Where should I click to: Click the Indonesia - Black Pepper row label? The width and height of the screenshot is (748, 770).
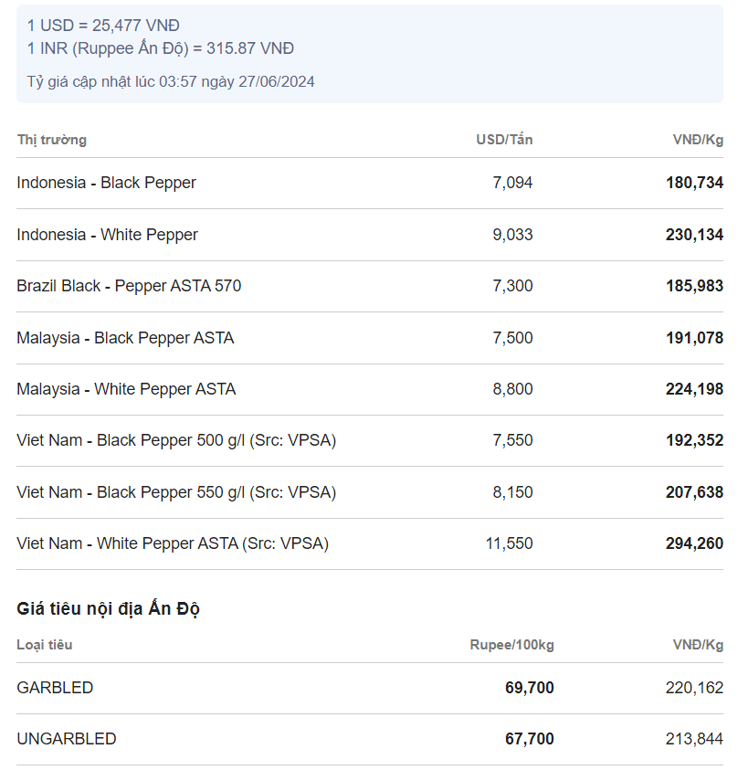tap(106, 183)
